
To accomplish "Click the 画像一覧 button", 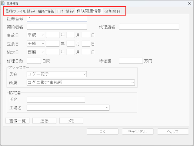I will pyautogui.click(x=18, y=121).
